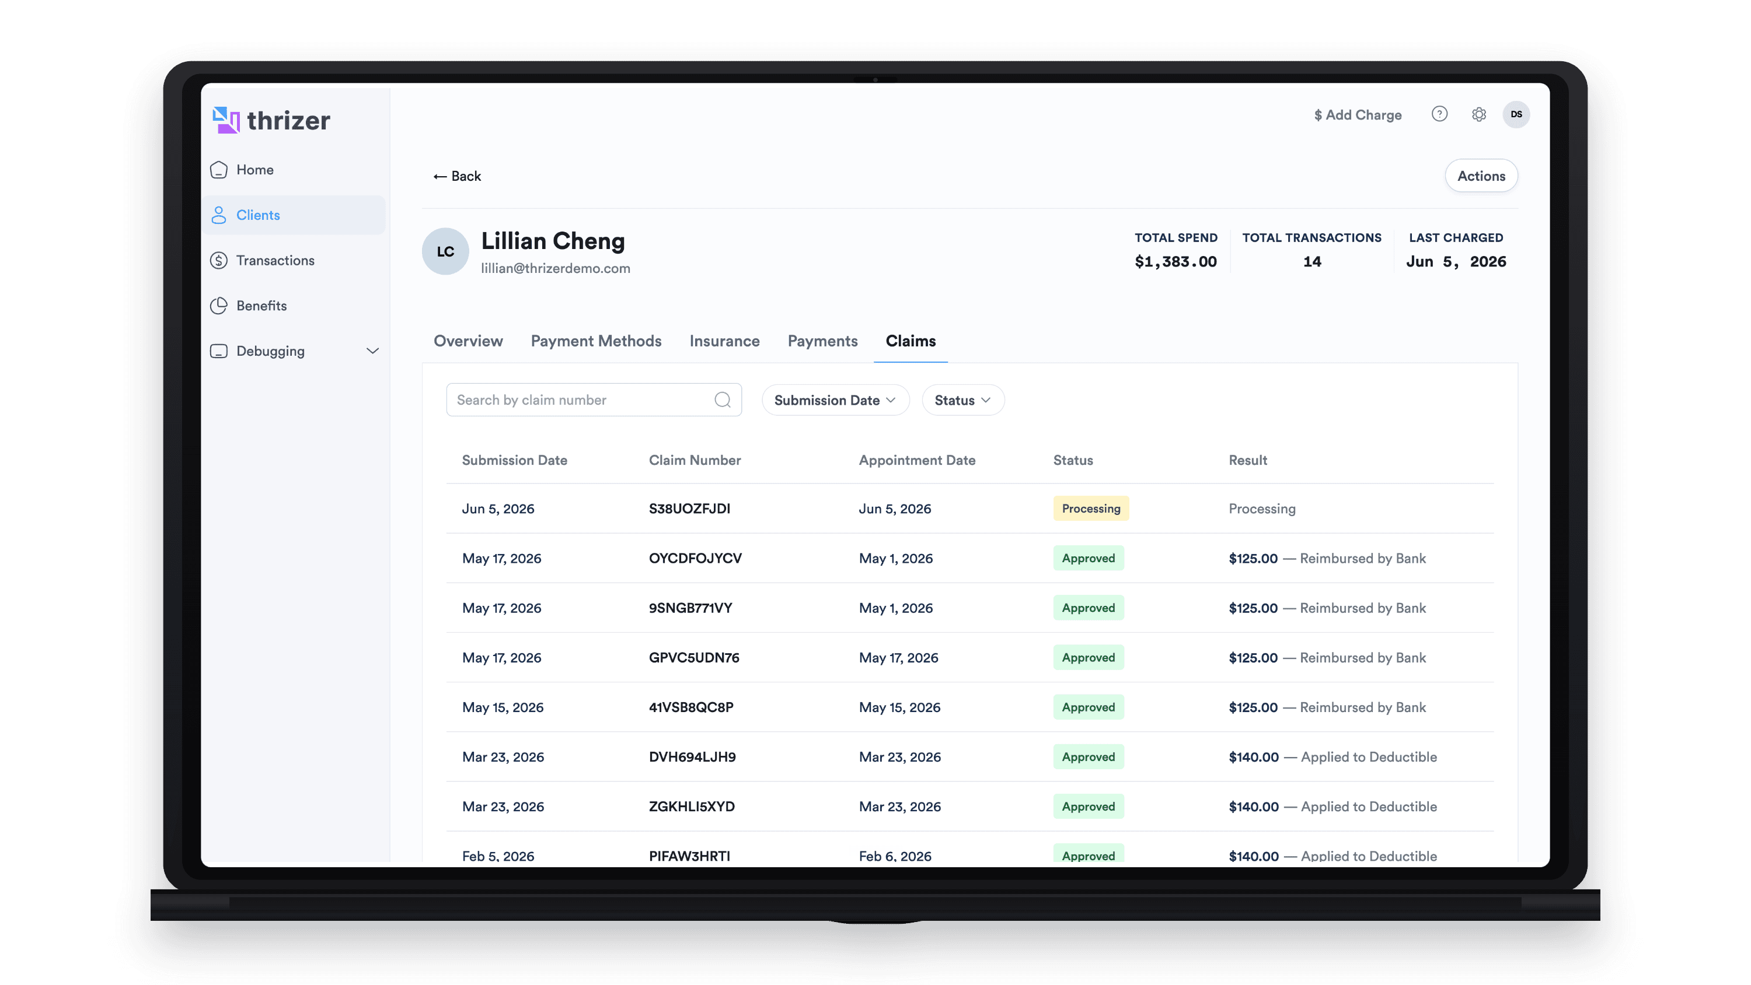
Task: Sort by the Submission Date column header
Action: 515,461
